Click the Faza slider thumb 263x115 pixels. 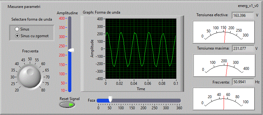[x=110, y=99]
